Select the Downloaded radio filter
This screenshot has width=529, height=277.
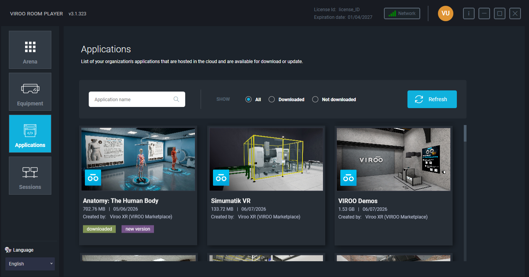272,99
